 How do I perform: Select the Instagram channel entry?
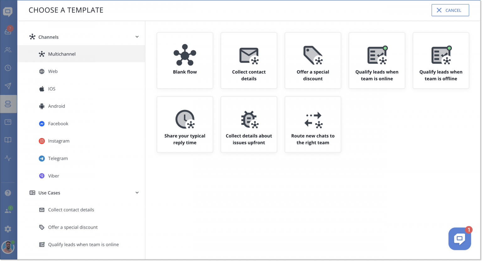59,141
